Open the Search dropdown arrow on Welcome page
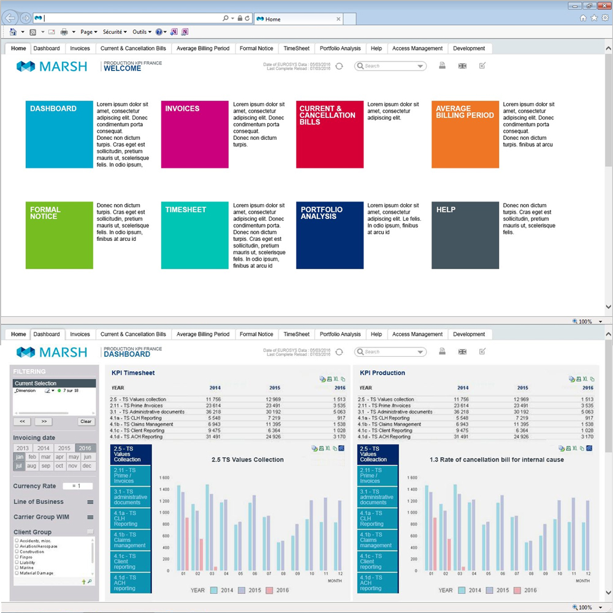 (421, 66)
